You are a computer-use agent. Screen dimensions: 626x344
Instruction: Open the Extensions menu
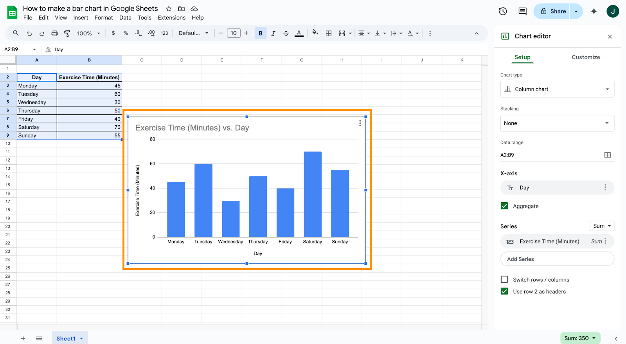[172, 18]
